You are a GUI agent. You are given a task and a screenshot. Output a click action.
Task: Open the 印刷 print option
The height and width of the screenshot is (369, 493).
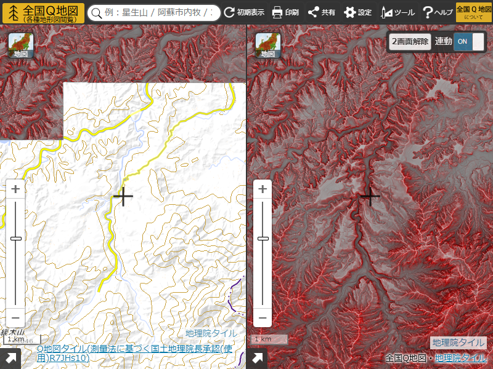point(285,12)
